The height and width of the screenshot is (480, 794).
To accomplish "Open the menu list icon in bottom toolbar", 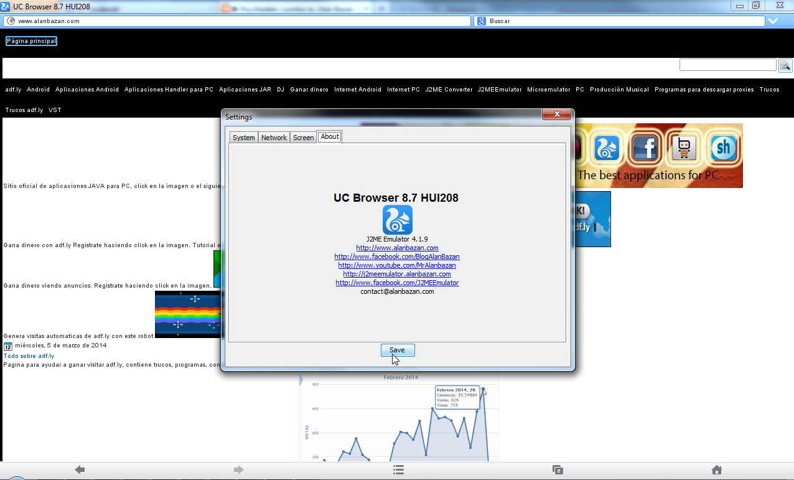I will pos(398,469).
